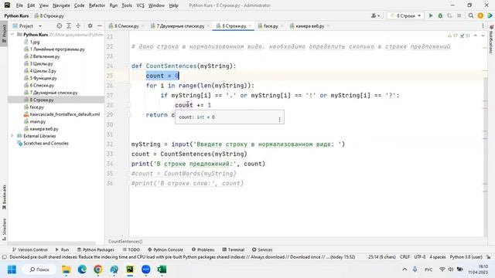Toggle the Notifications side tab

[491, 39]
